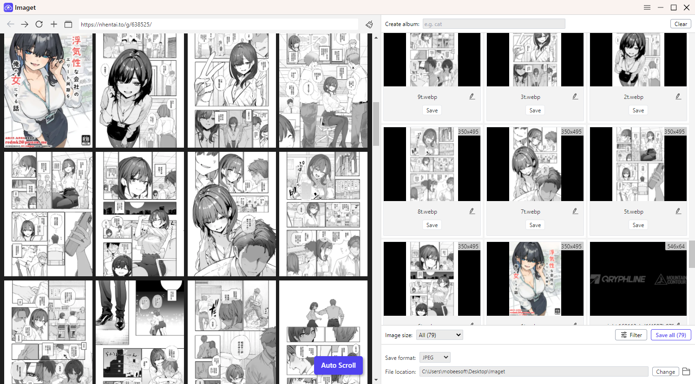Image resolution: width=695 pixels, height=384 pixels.
Task: Click the browser back arrow
Action: pos(11,24)
